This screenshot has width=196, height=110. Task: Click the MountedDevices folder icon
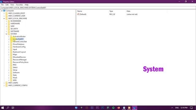pos(11,57)
